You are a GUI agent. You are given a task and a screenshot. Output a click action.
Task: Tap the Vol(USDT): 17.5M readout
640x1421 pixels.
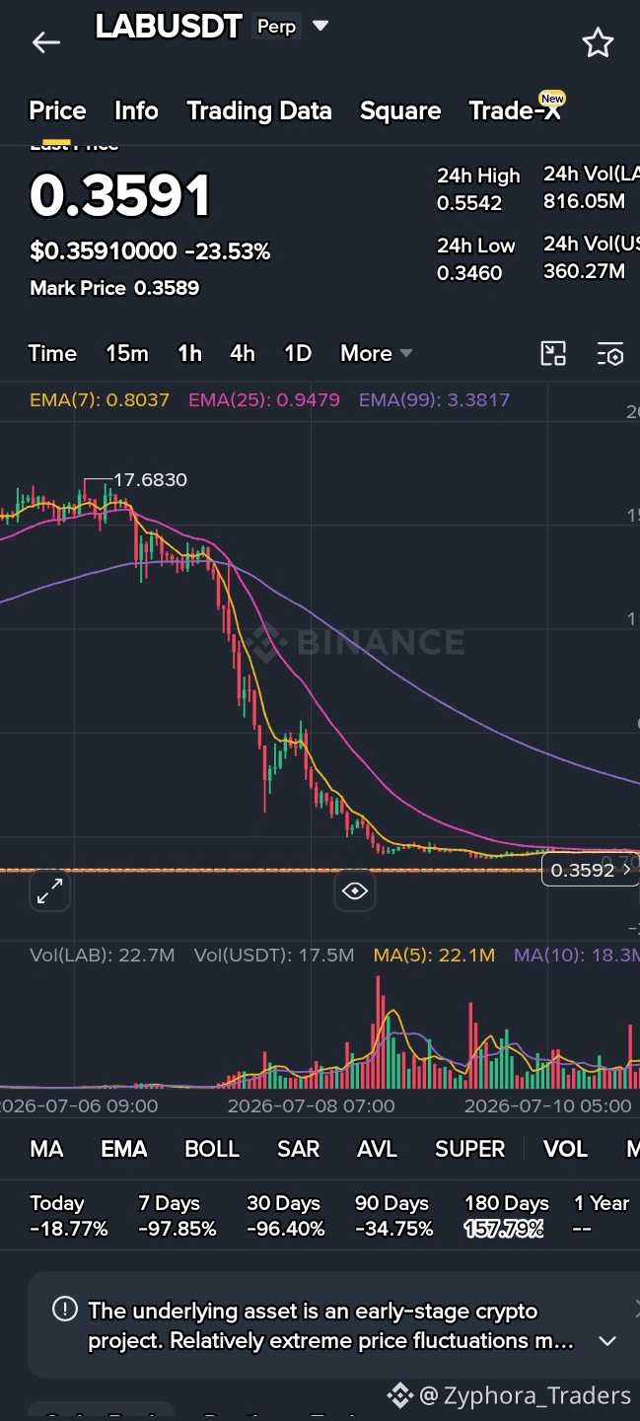[274, 955]
